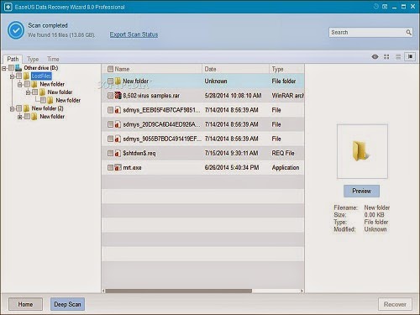Click the file icon of sdmys_EEB05F4B7CAF9851
The width and height of the screenshot is (420, 315).
118,110
